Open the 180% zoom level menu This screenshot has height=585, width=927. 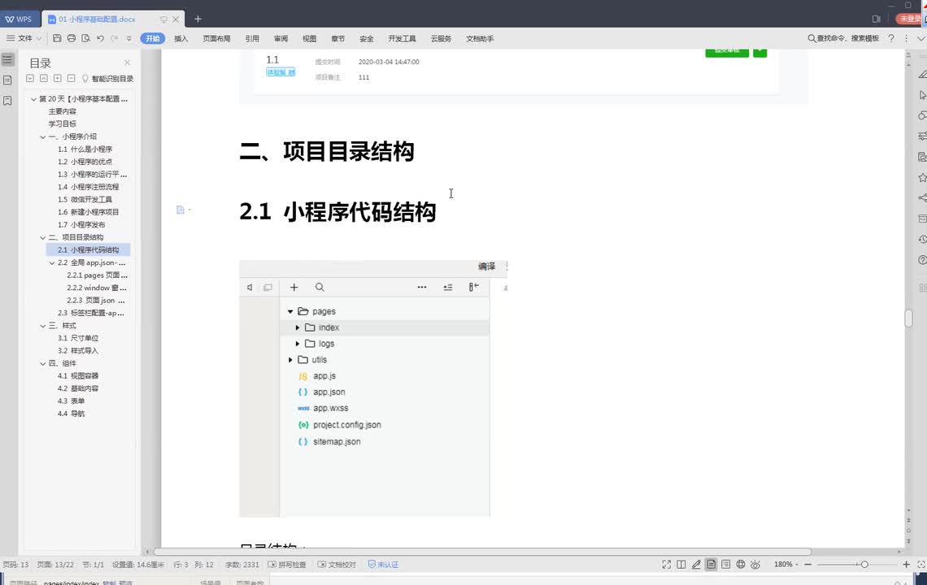pos(786,565)
